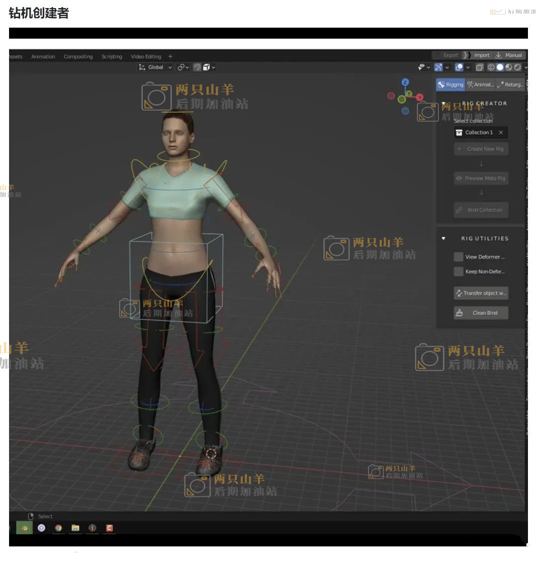Open the Scripting workspace tab
The height and width of the screenshot is (562, 536).
tap(112, 57)
